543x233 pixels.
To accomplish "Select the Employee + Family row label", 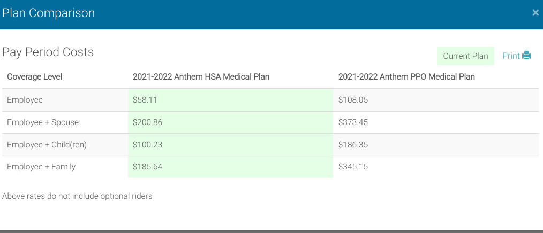I will point(41,167).
